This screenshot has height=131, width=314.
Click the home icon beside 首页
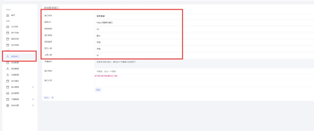pos(8,15)
